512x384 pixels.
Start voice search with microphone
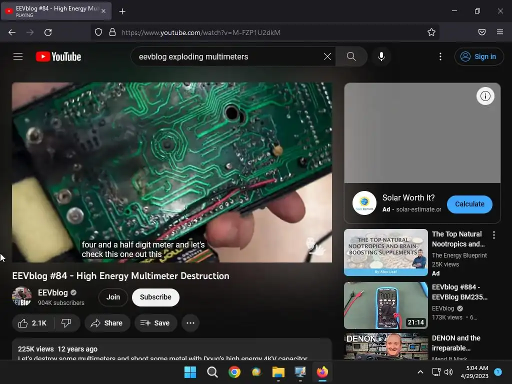coord(381,56)
